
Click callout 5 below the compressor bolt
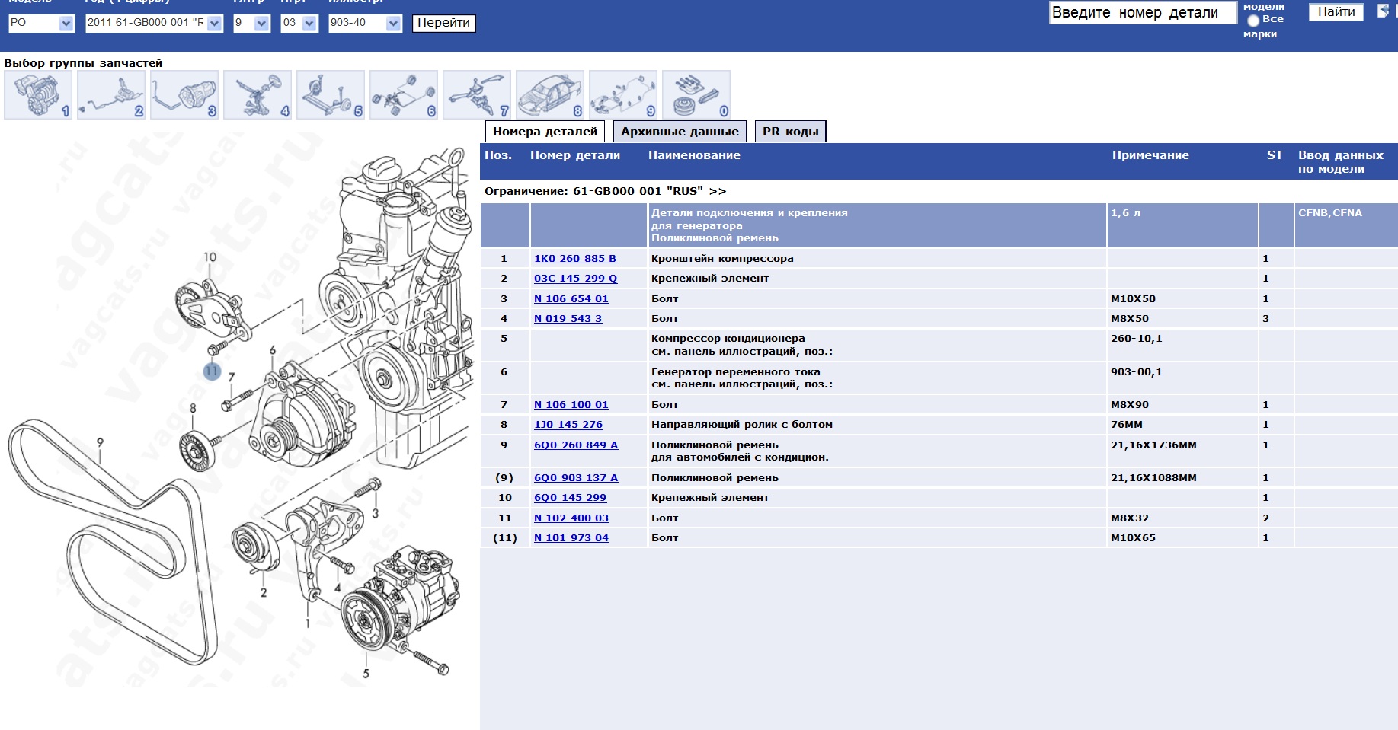[366, 674]
